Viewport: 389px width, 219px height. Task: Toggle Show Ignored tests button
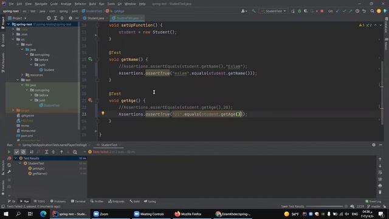pyautogui.click(x=23, y=152)
